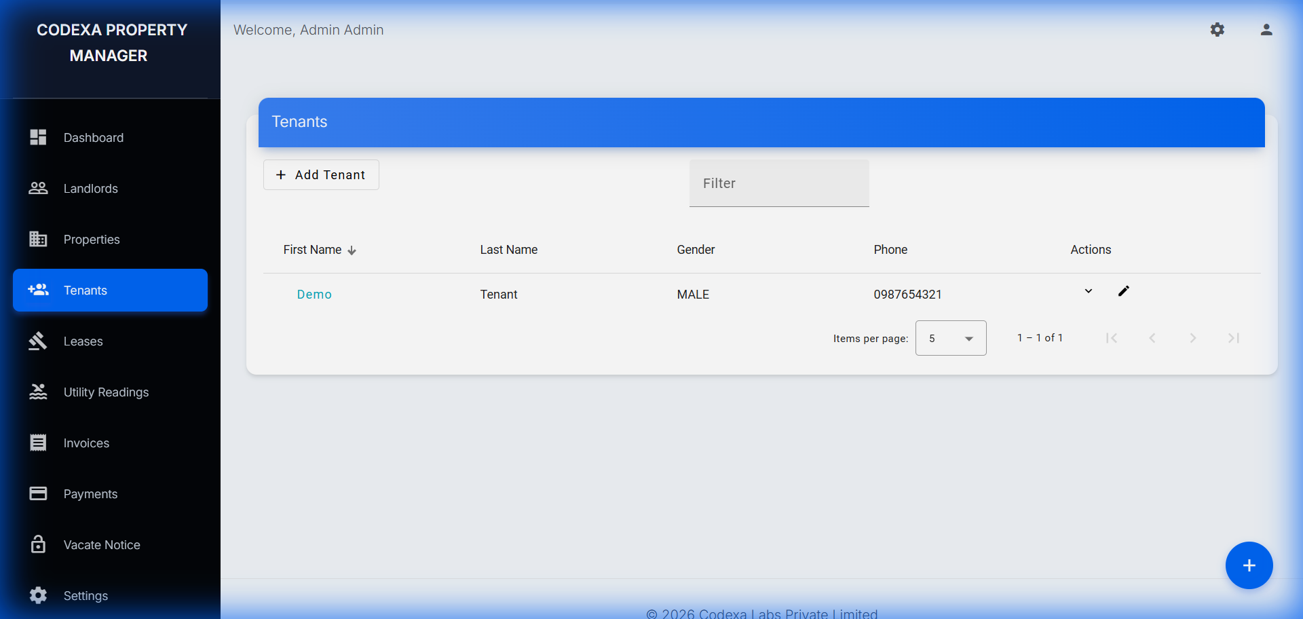This screenshot has height=619, width=1303.
Task: Click into the Filter input field
Action: tap(779, 183)
